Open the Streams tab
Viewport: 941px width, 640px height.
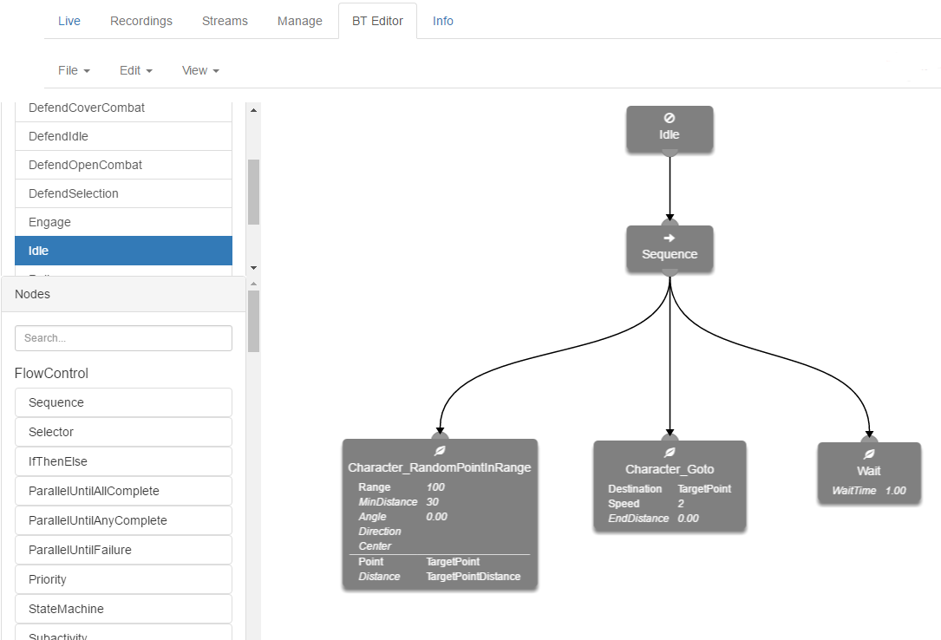[x=225, y=21]
